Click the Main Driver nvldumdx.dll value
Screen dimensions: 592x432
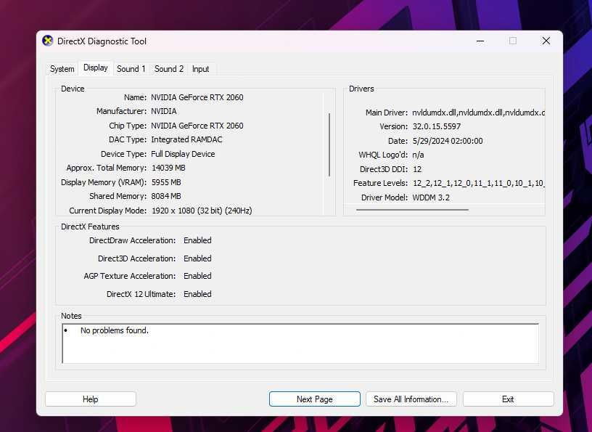coord(478,113)
